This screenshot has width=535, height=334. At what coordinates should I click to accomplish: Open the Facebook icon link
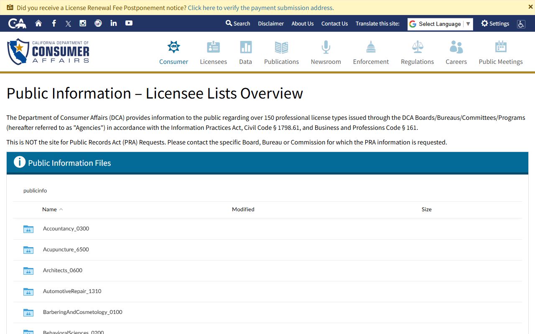pyautogui.click(x=54, y=23)
